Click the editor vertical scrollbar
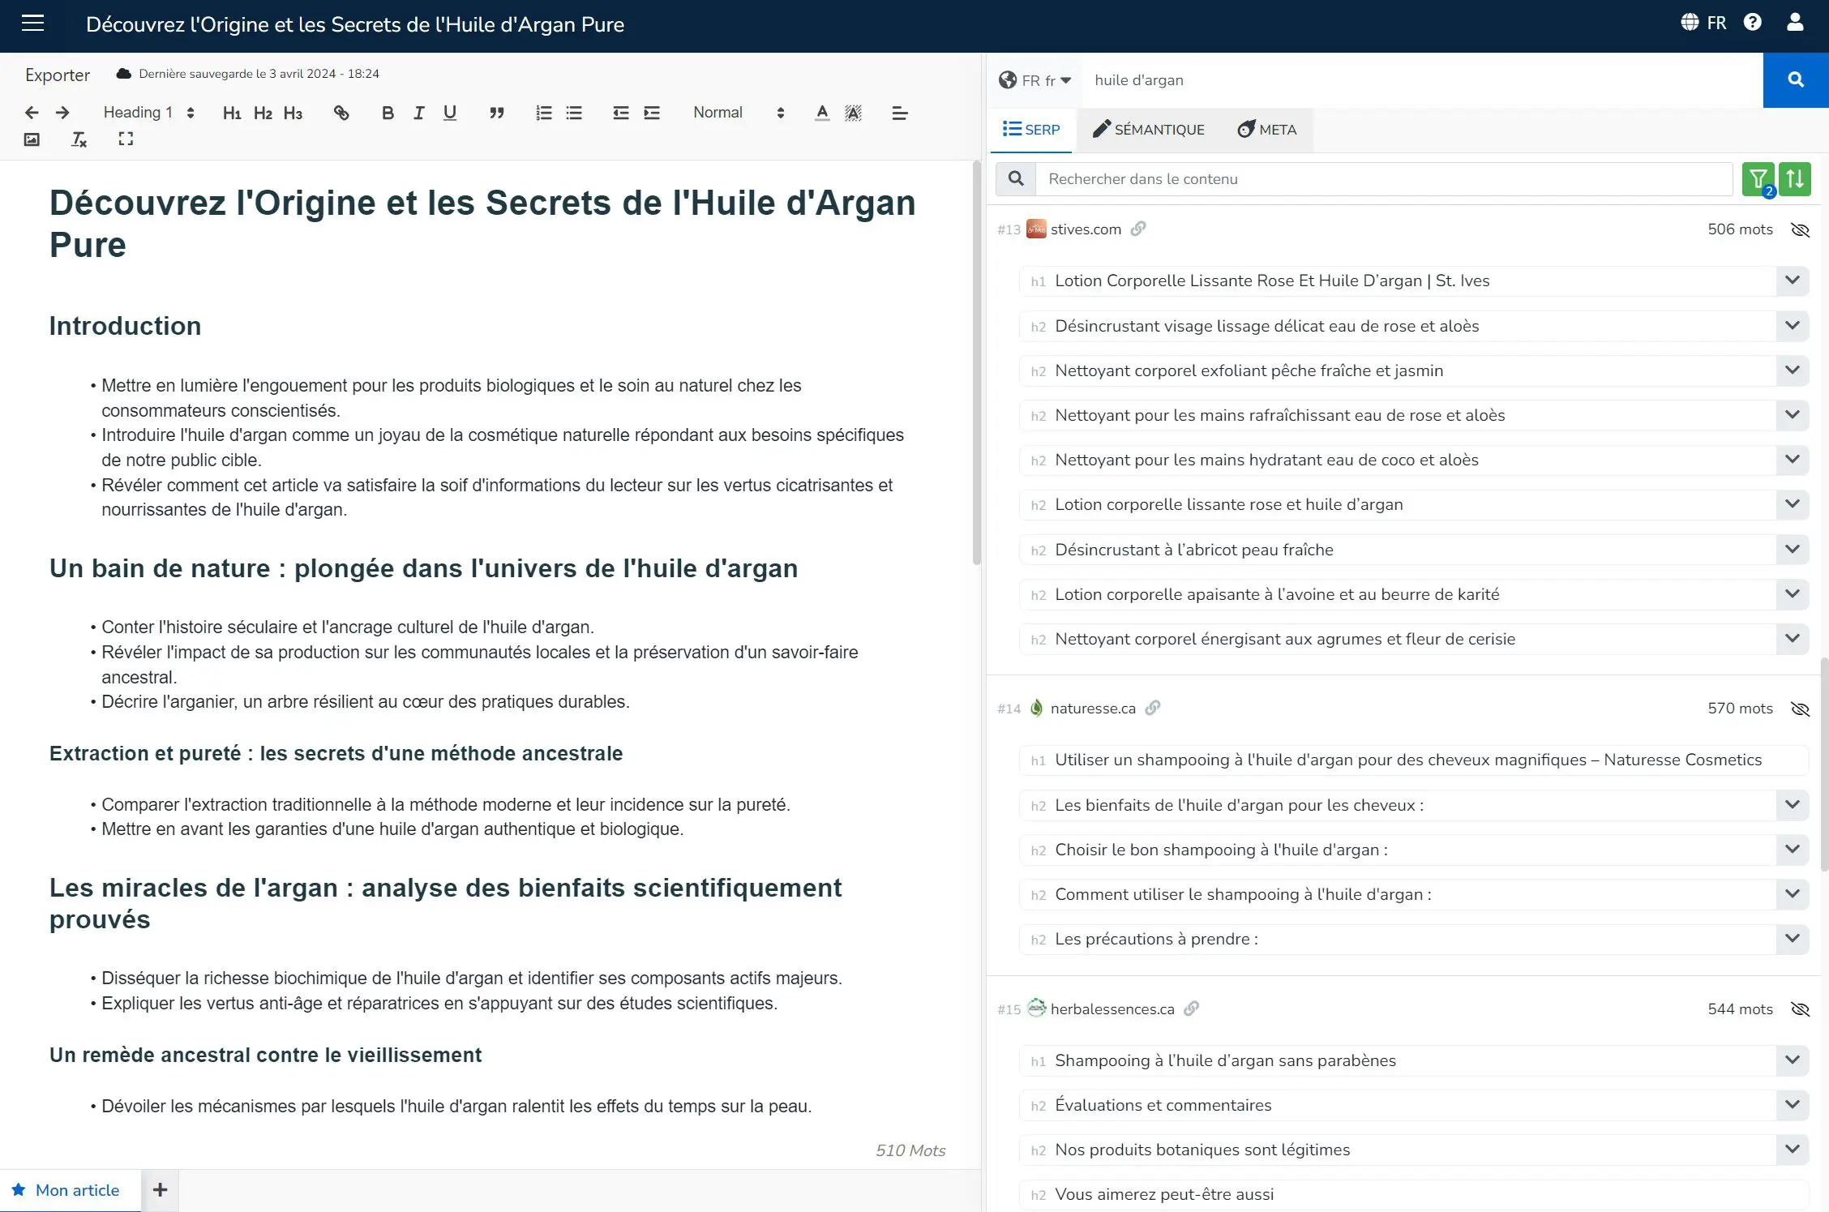The image size is (1829, 1212). pos(976,362)
